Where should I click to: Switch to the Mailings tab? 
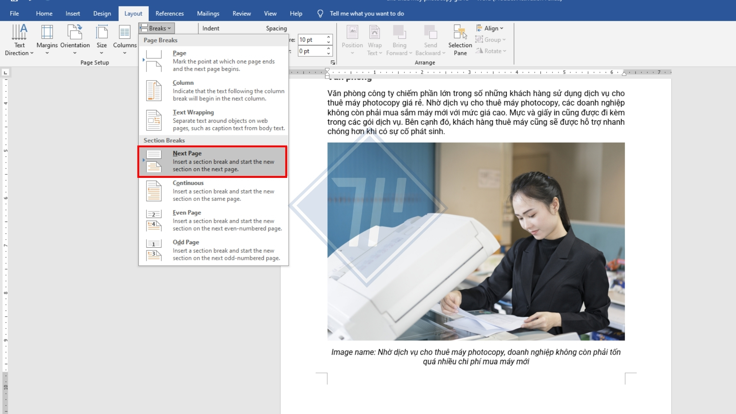pos(208,13)
